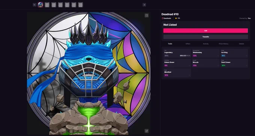
Task: Go to next NFT with right arrow
Action: [144, 5]
